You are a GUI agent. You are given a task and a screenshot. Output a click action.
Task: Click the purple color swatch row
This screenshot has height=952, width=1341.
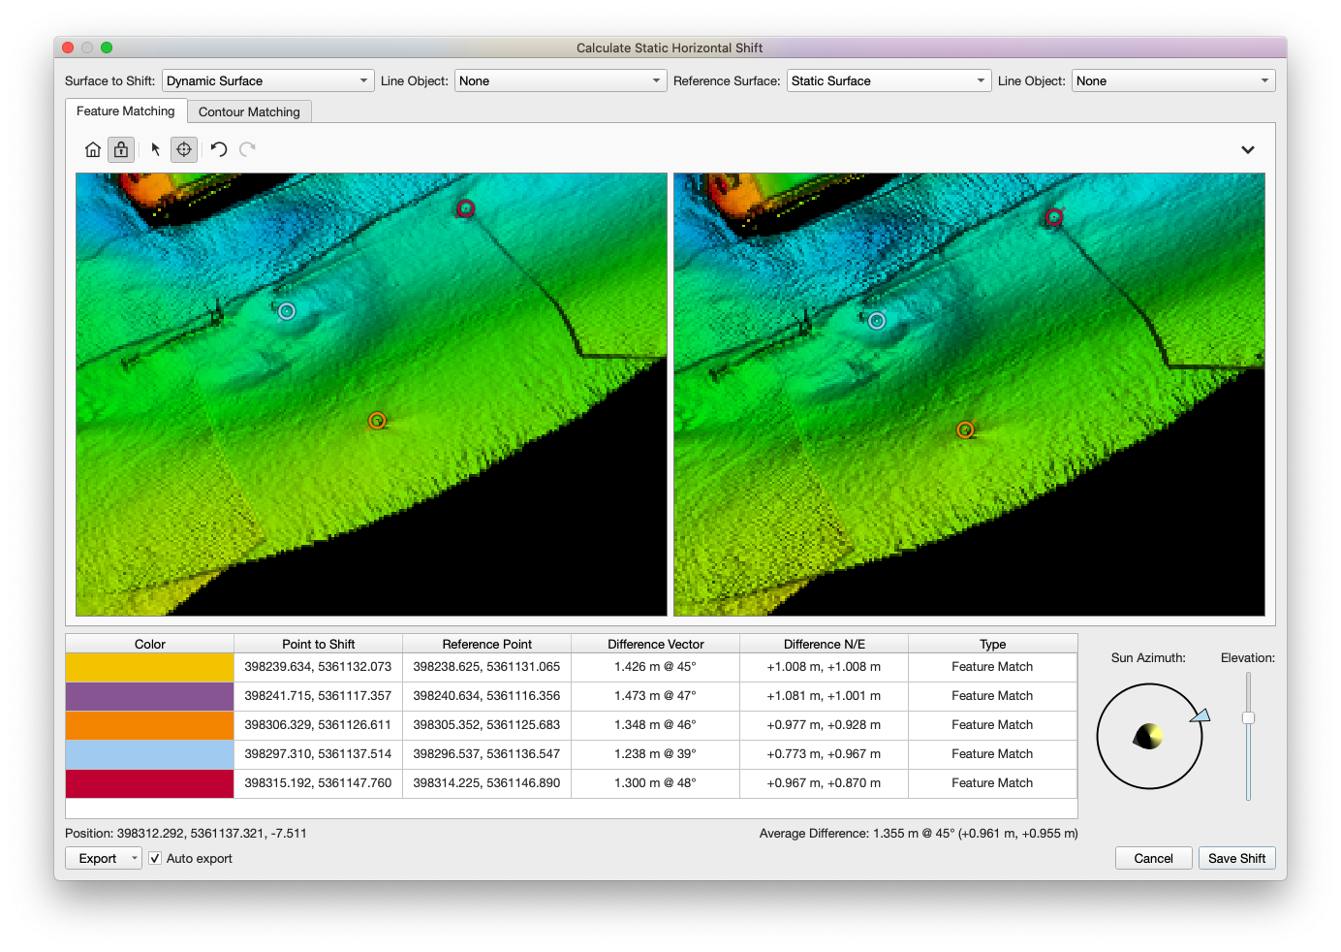pos(149,696)
